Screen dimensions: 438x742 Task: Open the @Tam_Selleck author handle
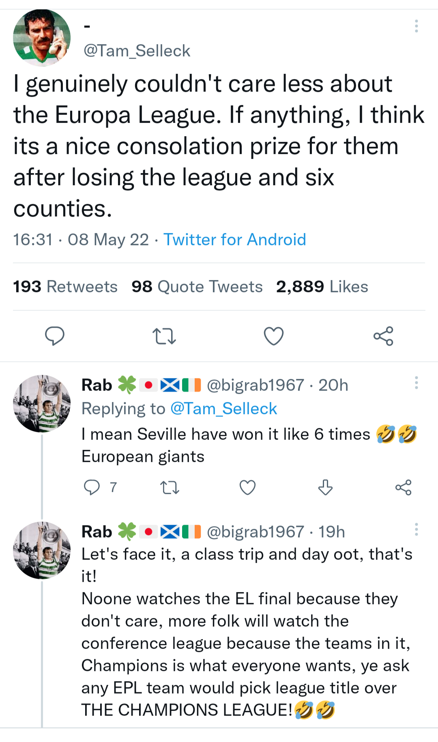(x=137, y=51)
